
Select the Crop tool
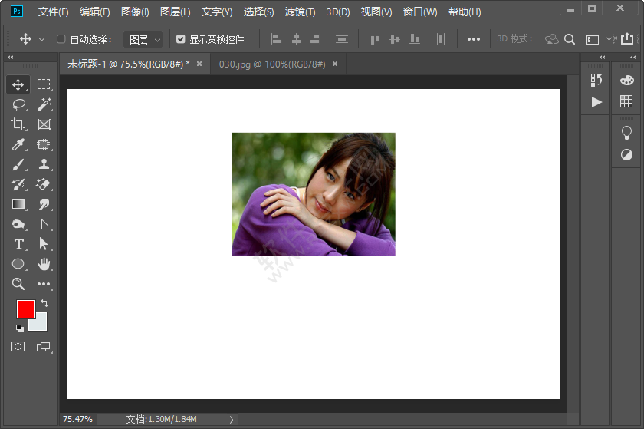pyautogui.click(x=18, y=124)
